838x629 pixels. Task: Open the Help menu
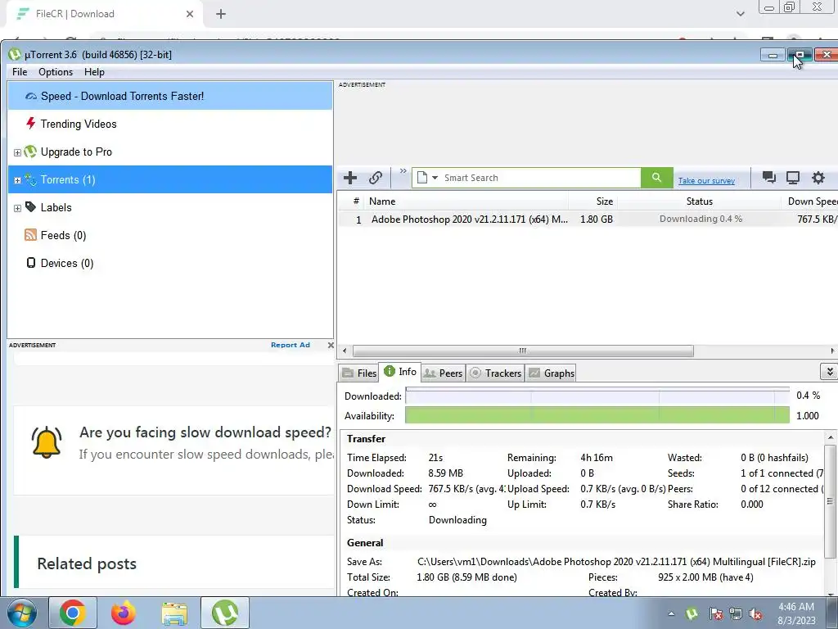click(x=94, y=72)
